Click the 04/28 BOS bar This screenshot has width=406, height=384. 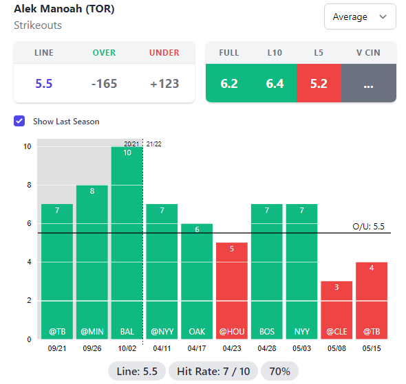(x=267, y=271)
